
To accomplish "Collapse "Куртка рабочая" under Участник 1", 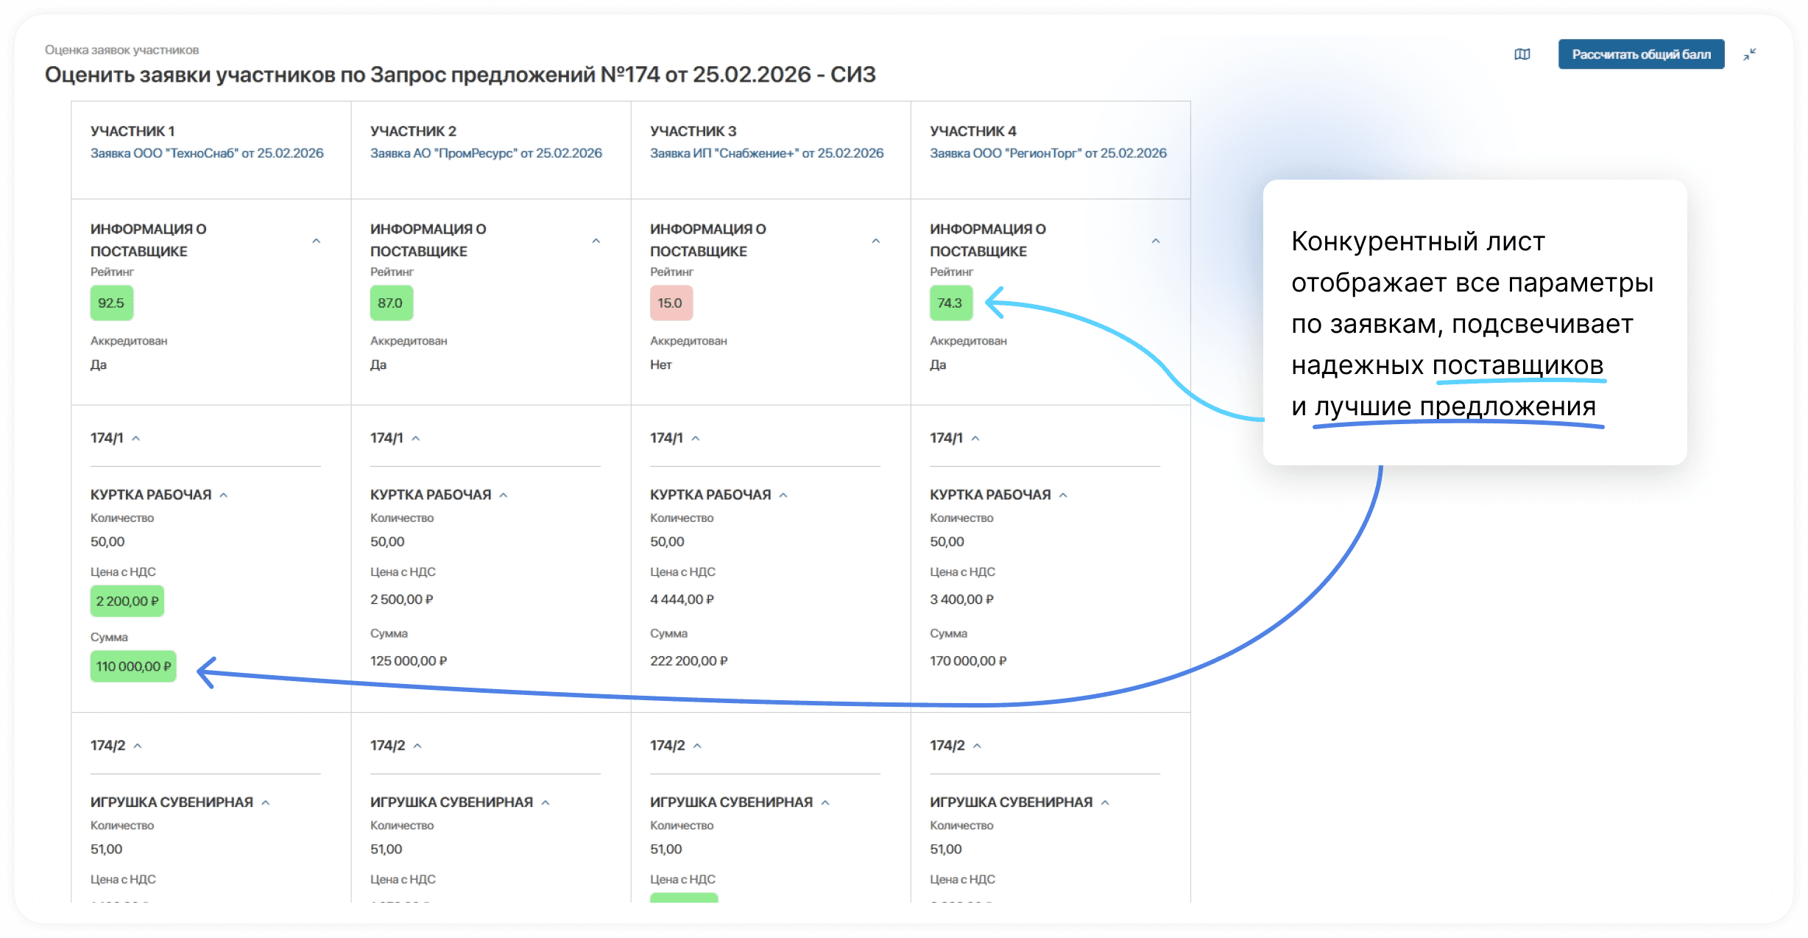I will (x=223, y=494).
